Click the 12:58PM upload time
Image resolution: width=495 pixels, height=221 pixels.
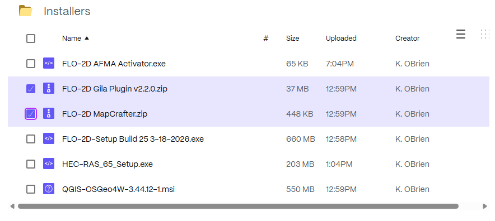click(x=341, y=139)
